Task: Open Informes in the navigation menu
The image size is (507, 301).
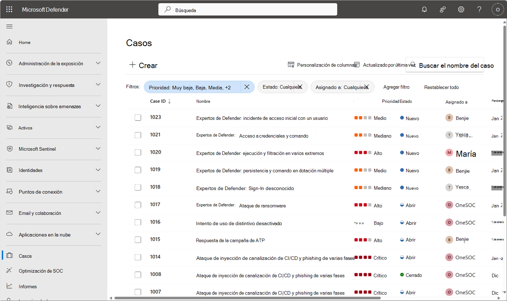Action: click(28, 286)
